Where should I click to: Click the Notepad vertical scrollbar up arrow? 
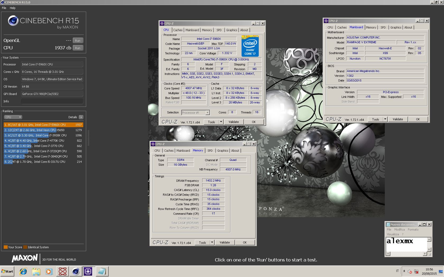429,240
